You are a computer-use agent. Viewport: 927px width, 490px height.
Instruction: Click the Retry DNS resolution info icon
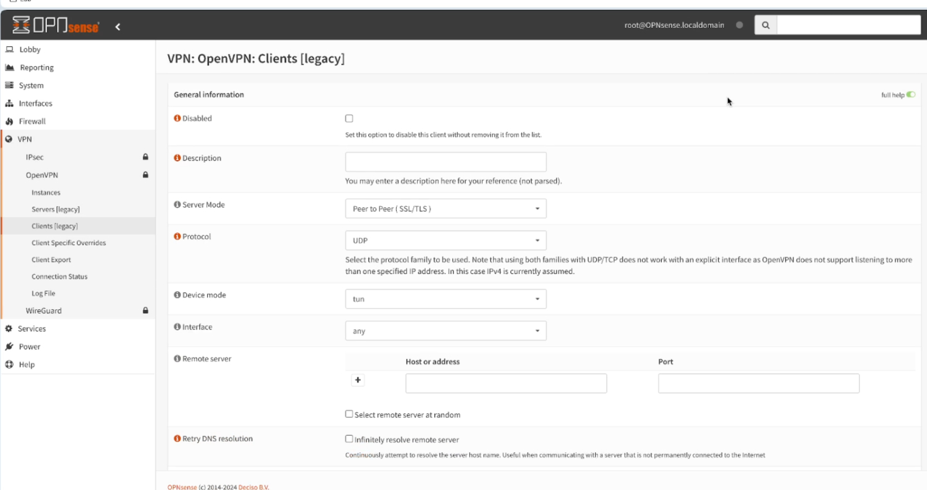[x=177, y=439]
